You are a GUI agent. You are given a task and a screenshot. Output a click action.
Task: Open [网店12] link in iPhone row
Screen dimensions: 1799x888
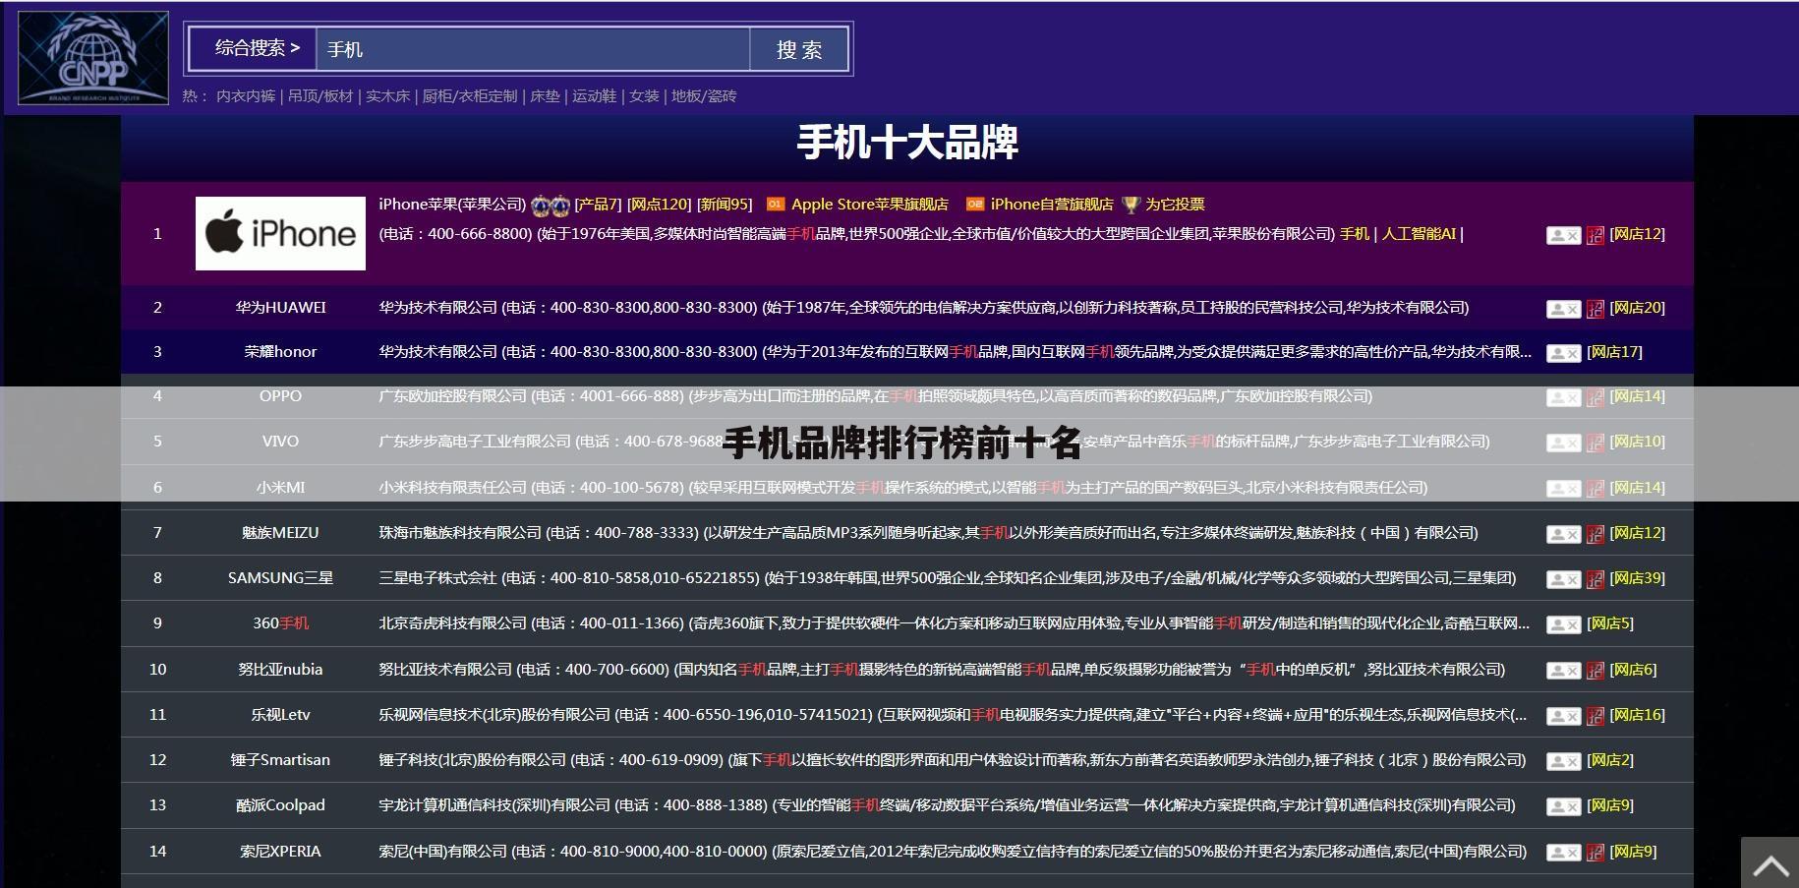(1637, 234)
